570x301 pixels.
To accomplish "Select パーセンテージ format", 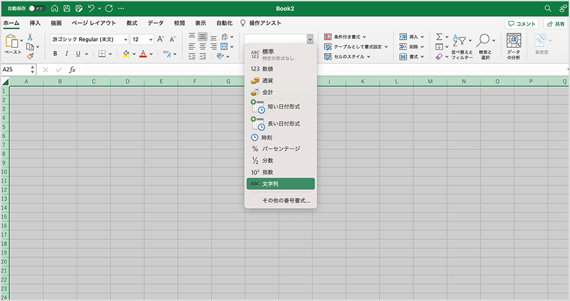I will pos(281,148).
